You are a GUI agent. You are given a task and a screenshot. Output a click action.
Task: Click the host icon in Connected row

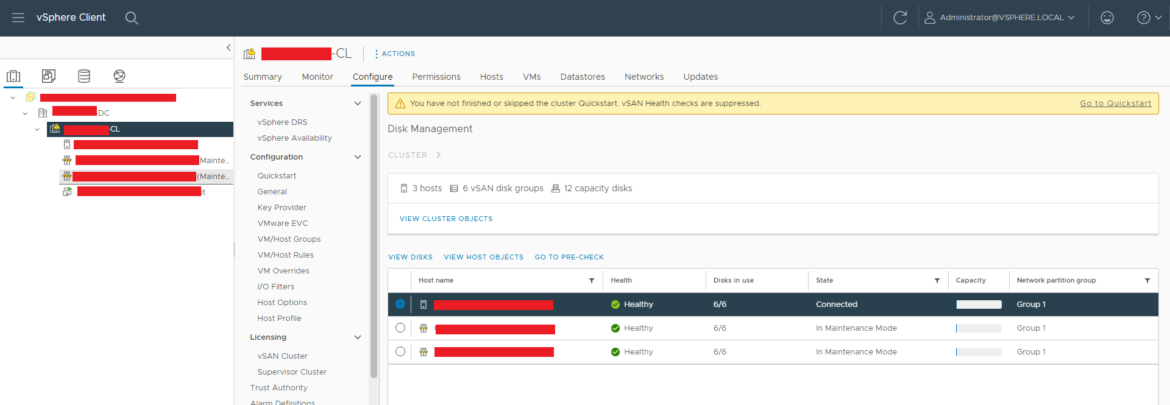pos(424,305)
